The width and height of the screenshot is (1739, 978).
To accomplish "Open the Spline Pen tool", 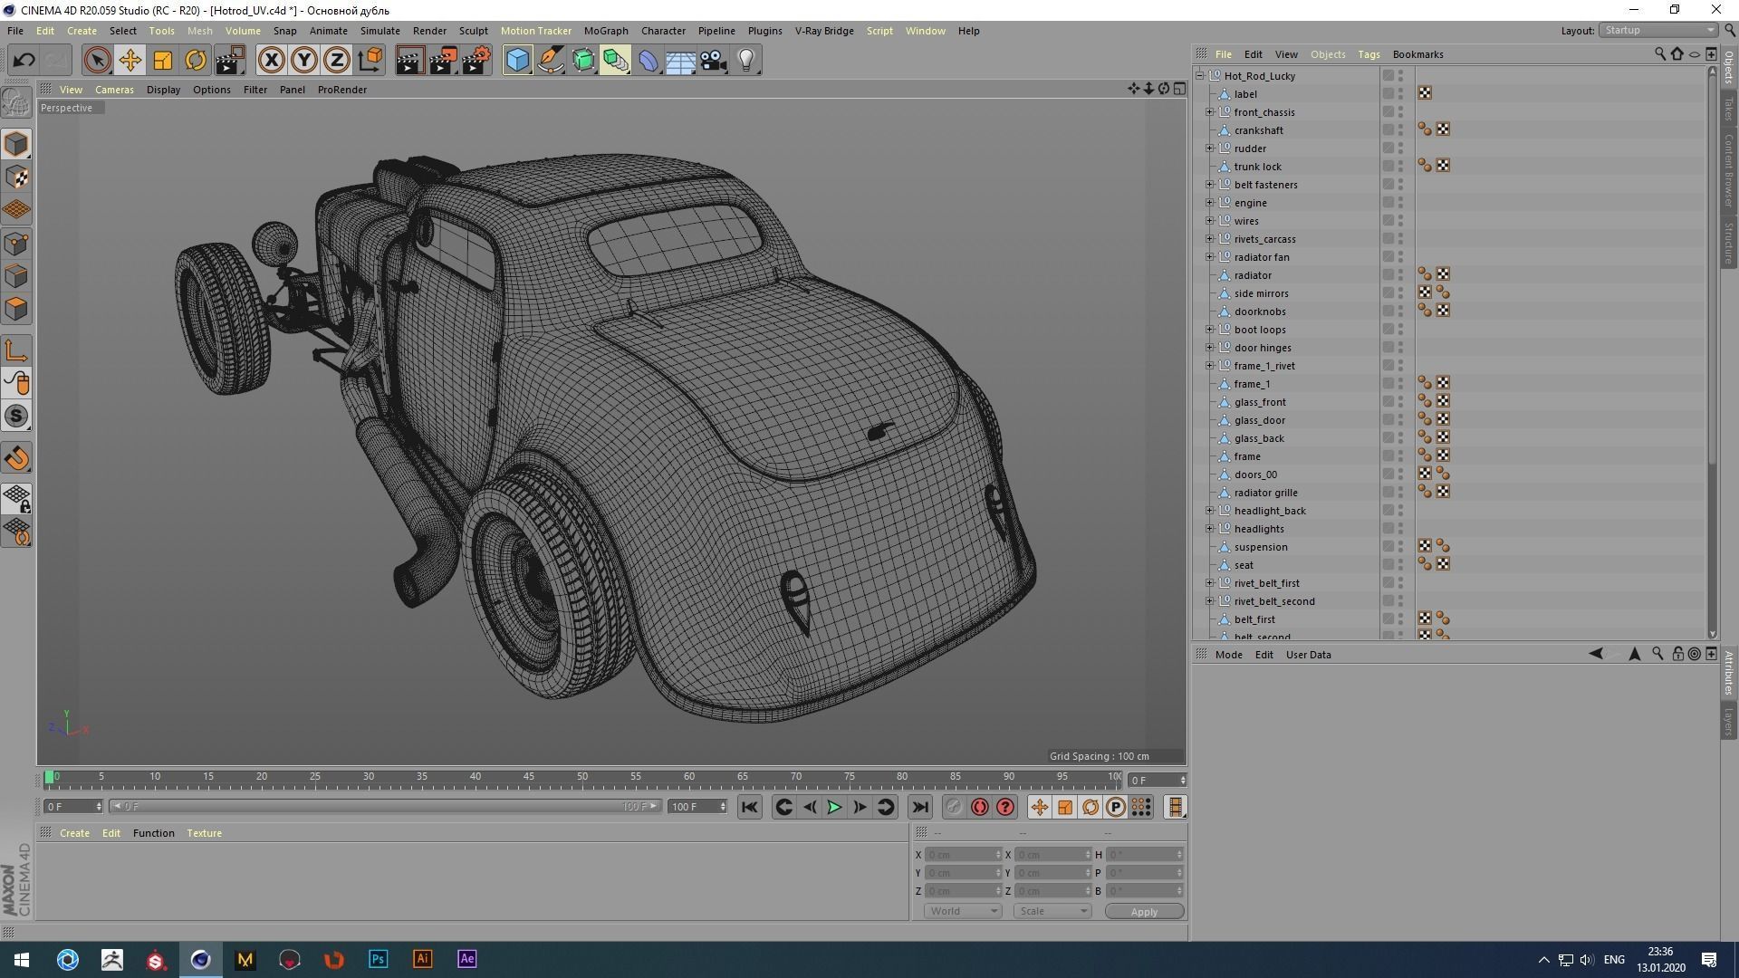I will tap(550, 61).
